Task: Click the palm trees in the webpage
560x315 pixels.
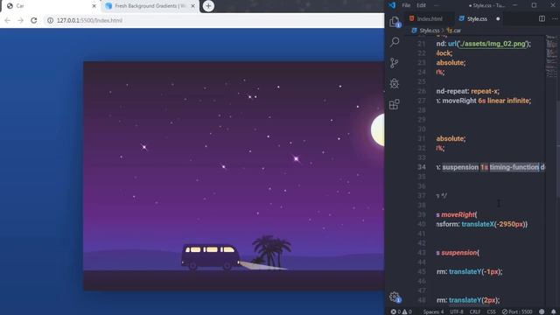Action: pyautogui.click(x=271, y=251)
